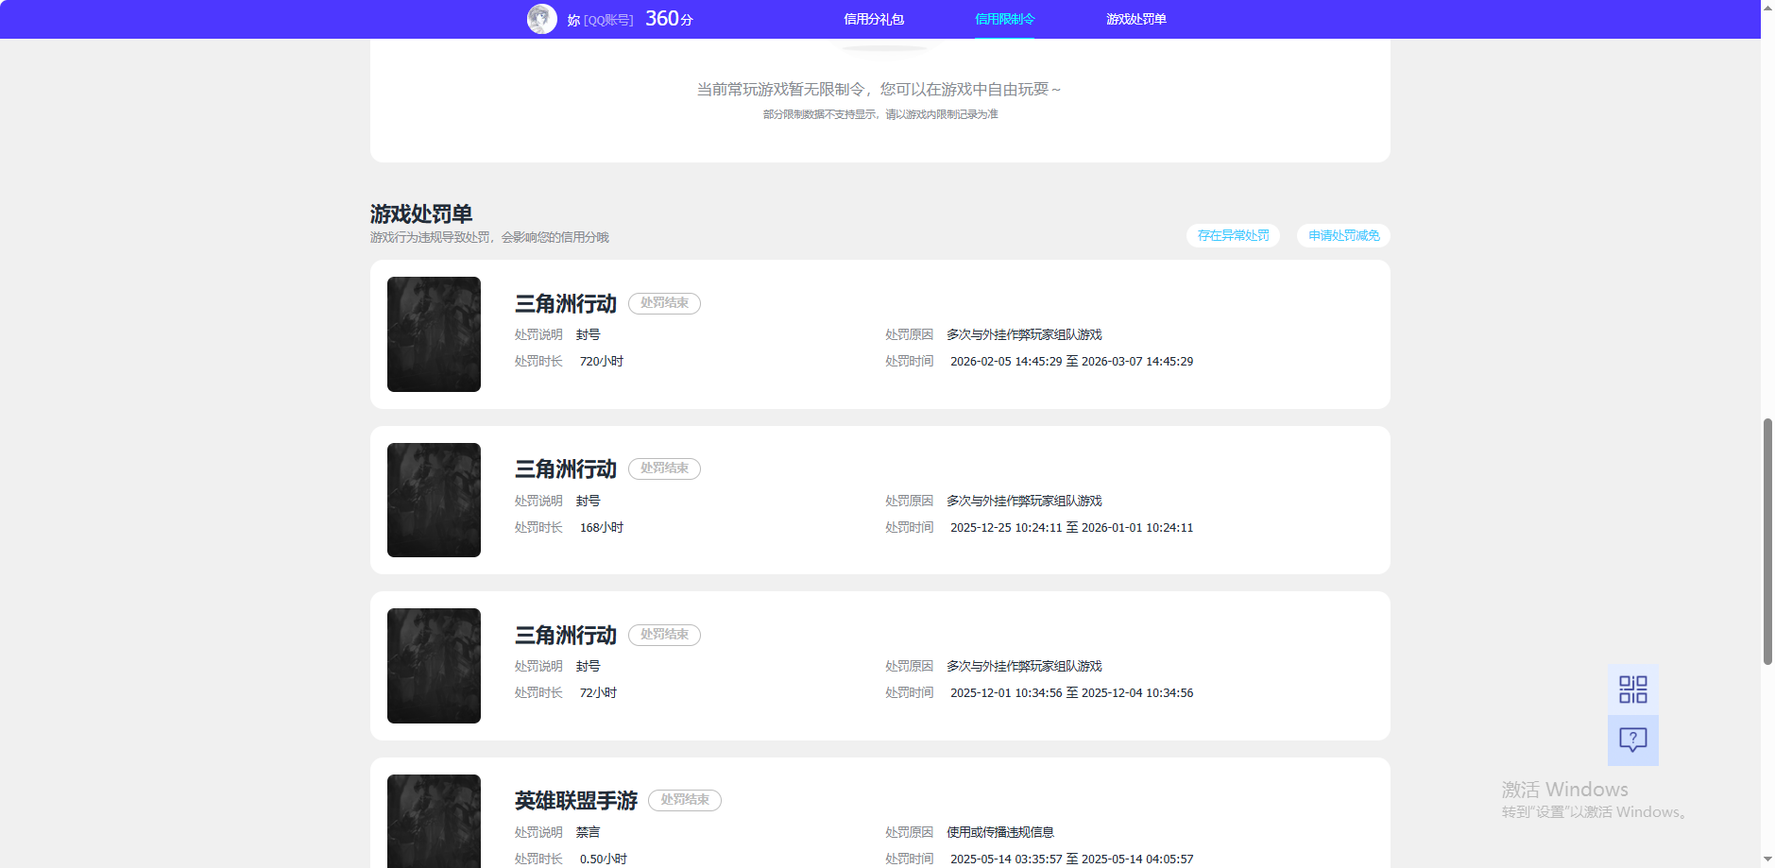Image resolution: width=1775 pixels, height=868 pixels.
Task: Click the 游戏处罚单 section heading
Action: pos(421,214)
